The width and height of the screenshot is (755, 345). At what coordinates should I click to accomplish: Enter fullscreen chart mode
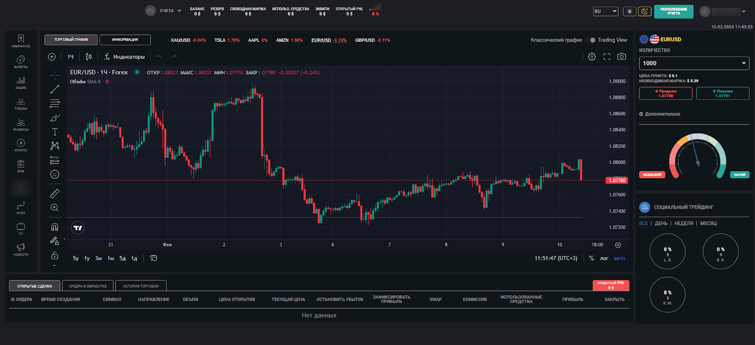click(x=607, y=57)
